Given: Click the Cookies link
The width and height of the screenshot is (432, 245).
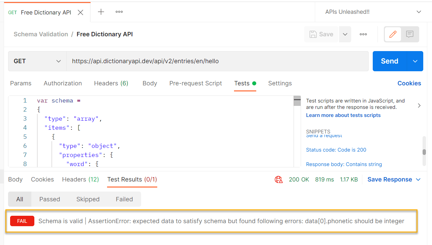Looking at the screenshot, I should [409, 83].
